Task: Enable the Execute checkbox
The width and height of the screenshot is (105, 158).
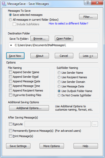Action: click(x=10, y=124)
